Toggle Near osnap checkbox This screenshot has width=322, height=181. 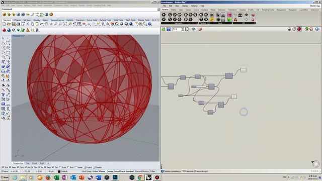point(10,167)
